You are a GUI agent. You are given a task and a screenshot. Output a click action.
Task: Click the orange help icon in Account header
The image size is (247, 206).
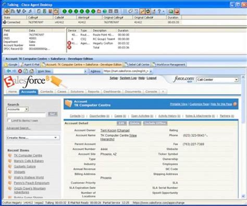[235, 104]
